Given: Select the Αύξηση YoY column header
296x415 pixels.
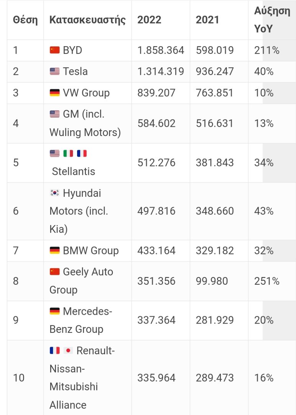Looking at the screenshot, I should 272,20.
